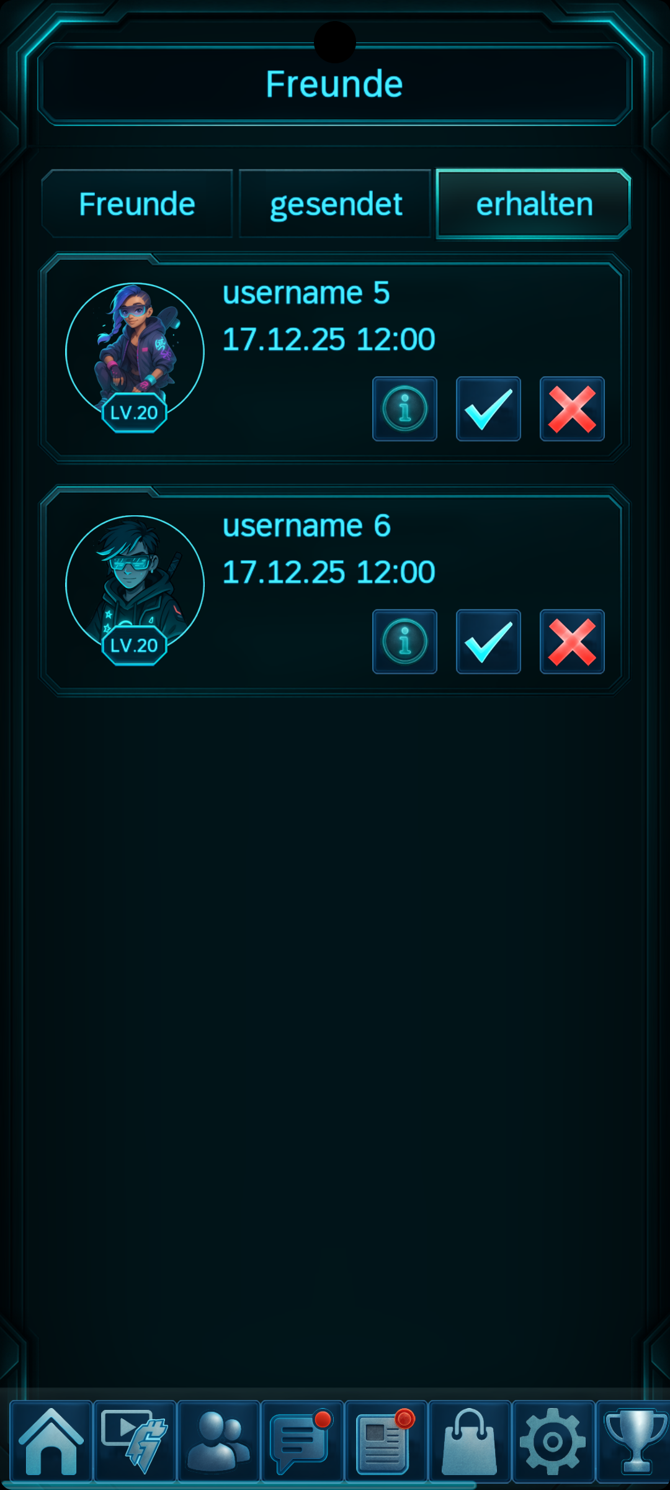The image size is (670, 1490).
Task: Click the username 6 name text
Action: click(x=306, y=526)
